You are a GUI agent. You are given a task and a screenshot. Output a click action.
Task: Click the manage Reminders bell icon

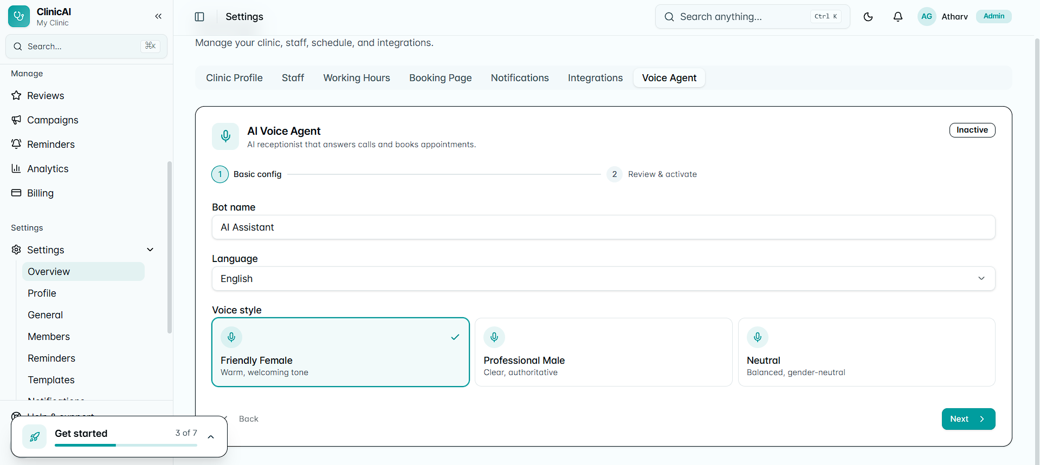click(16, 144)
